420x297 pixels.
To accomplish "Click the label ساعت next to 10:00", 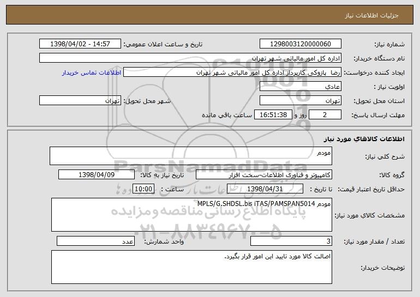I will click(x=172, y=190).
